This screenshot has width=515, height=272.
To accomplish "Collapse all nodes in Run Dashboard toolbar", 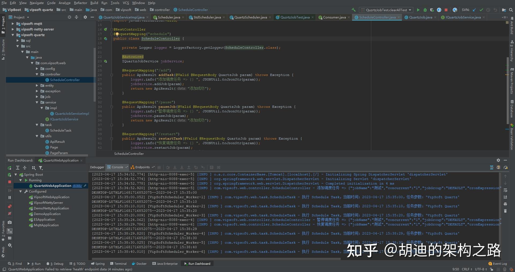I will [x=25, y=168].
